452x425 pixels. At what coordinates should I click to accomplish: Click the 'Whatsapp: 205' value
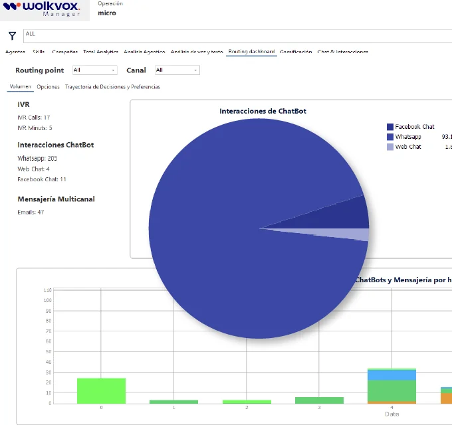pos(37,158)
